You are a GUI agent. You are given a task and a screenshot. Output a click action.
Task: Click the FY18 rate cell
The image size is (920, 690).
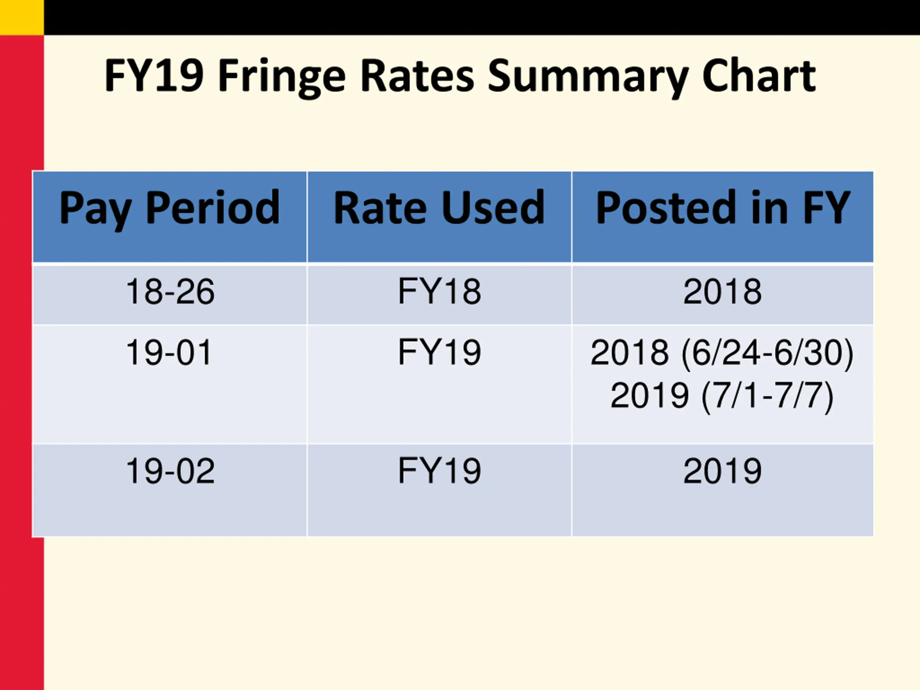coord(439,292)
